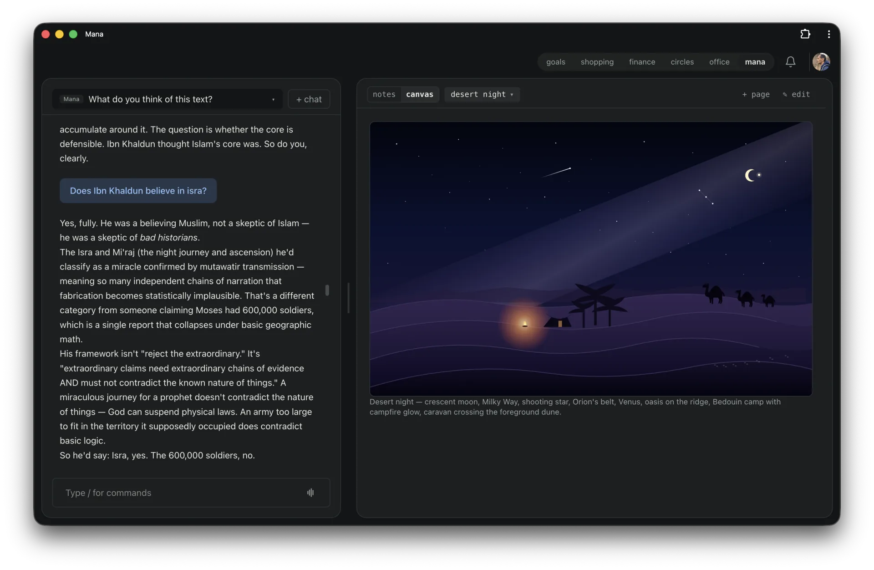Click the Mana badge in chat title

pyautogui.click(x=71, y=99)
